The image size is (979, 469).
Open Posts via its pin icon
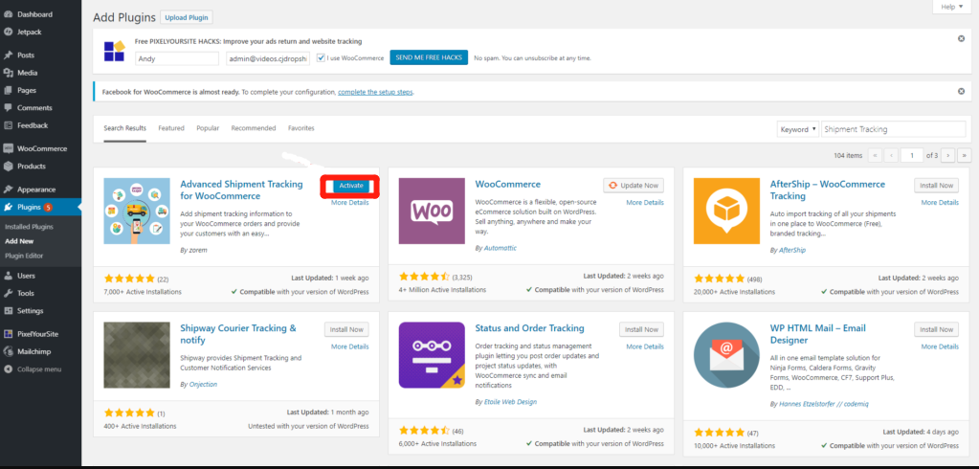(8, 55)
